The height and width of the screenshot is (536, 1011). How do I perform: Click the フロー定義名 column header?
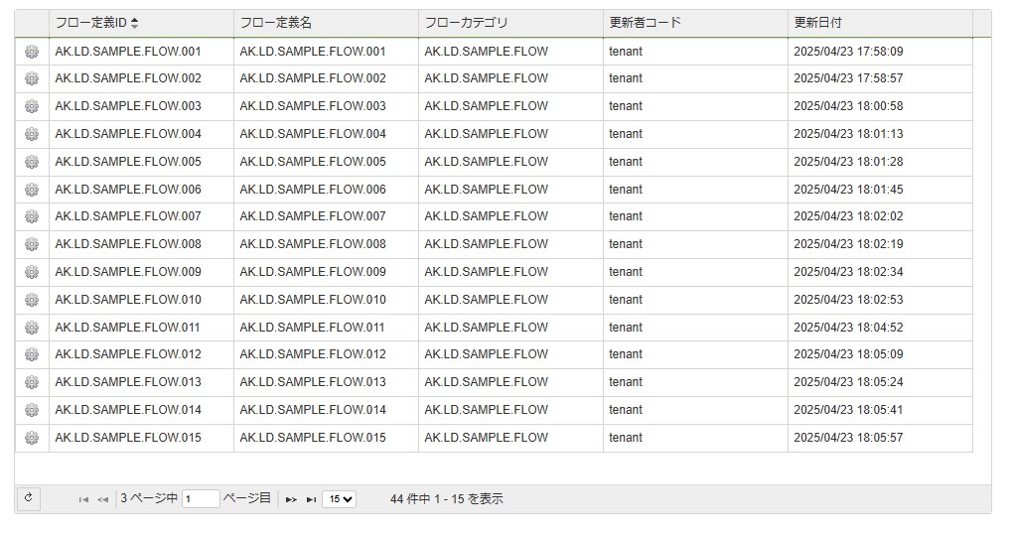pyautogui.click(x=276, y=23)
